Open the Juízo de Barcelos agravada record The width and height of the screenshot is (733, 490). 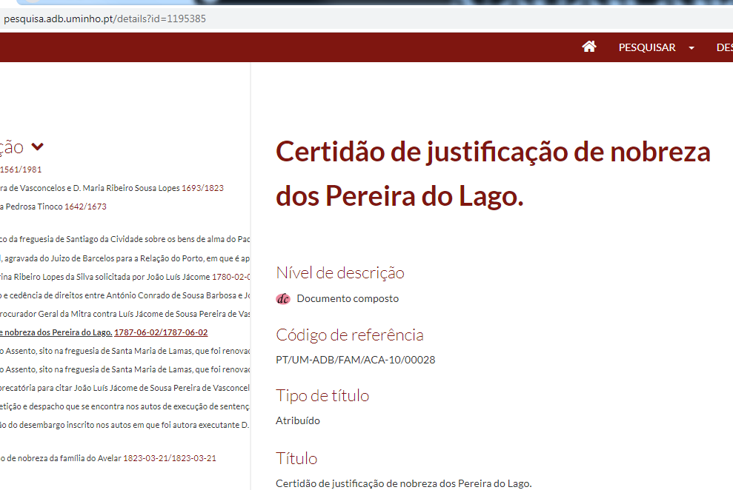pos(125,258)
